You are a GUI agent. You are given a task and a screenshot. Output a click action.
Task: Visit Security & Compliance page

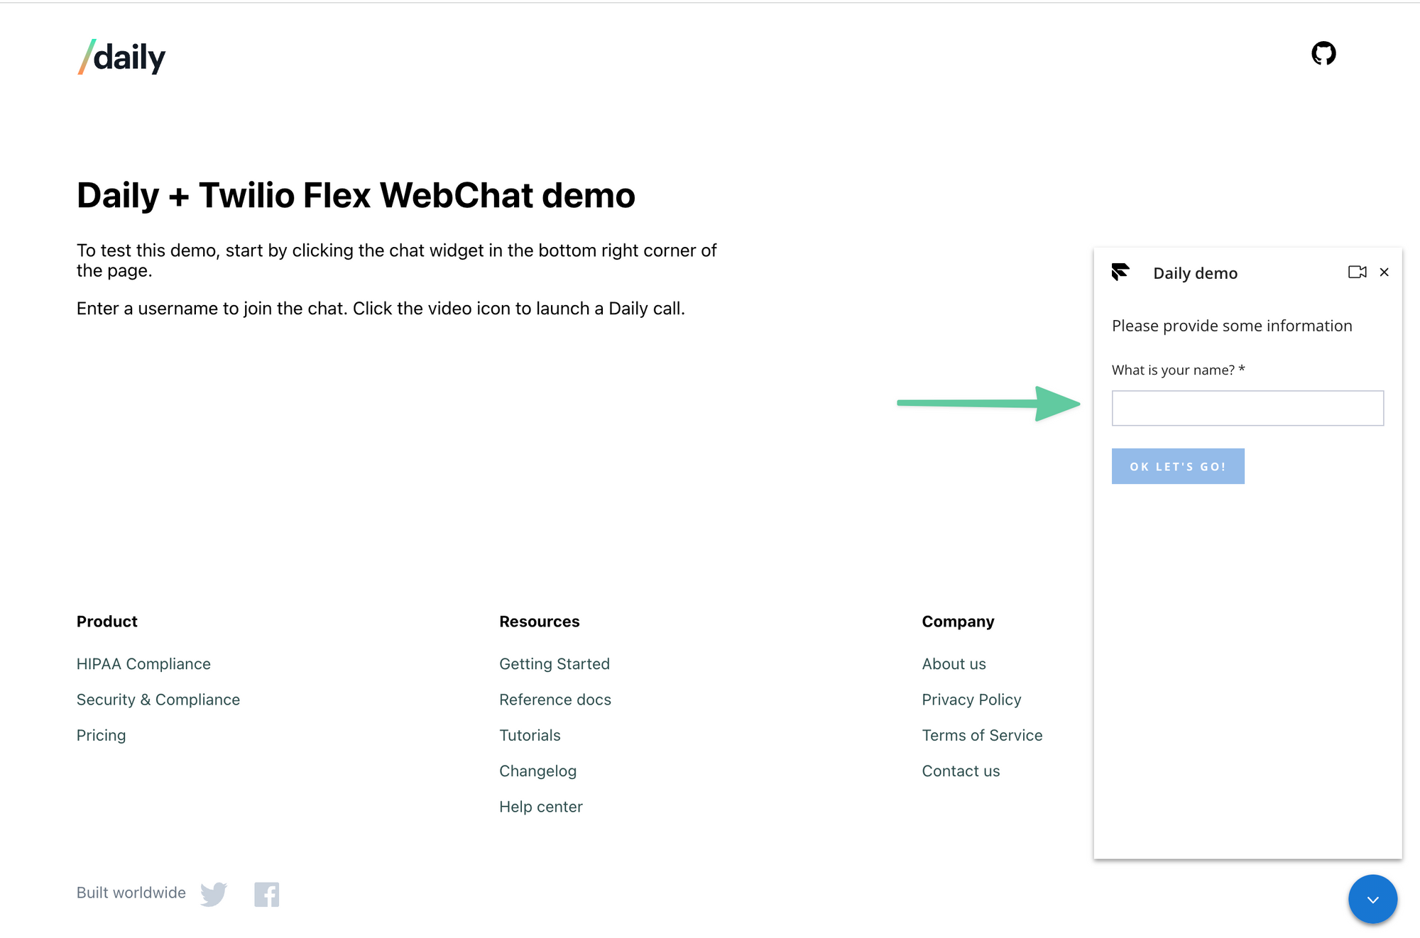158,700
